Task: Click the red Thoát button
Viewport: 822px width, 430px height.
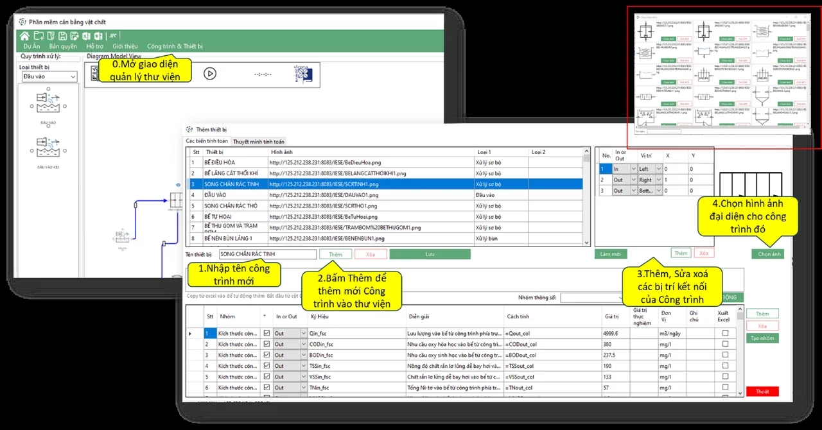Action: [762, 391]
